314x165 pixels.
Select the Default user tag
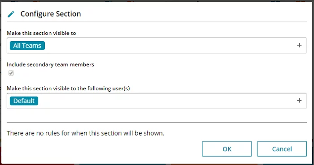[x=24, y=101]
